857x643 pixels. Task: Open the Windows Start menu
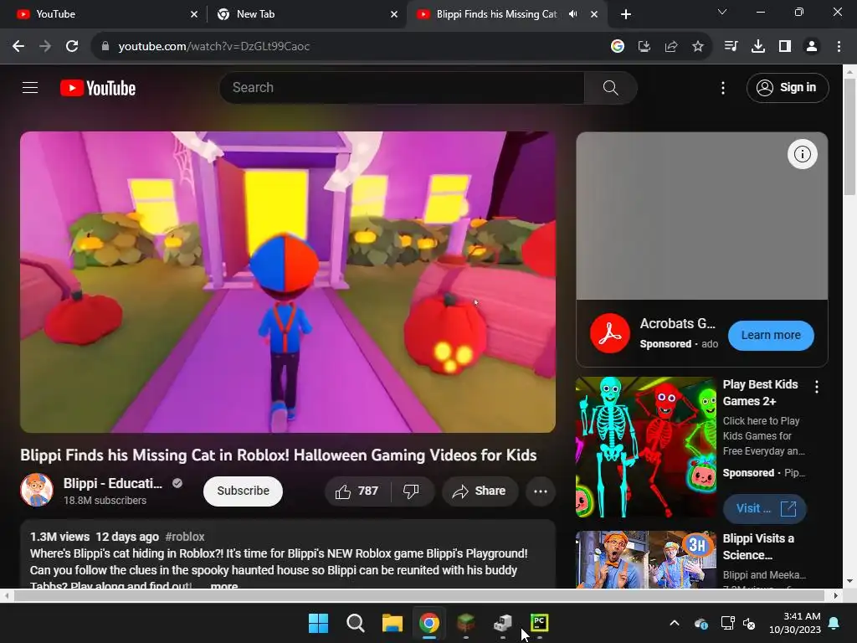[318, 623]
